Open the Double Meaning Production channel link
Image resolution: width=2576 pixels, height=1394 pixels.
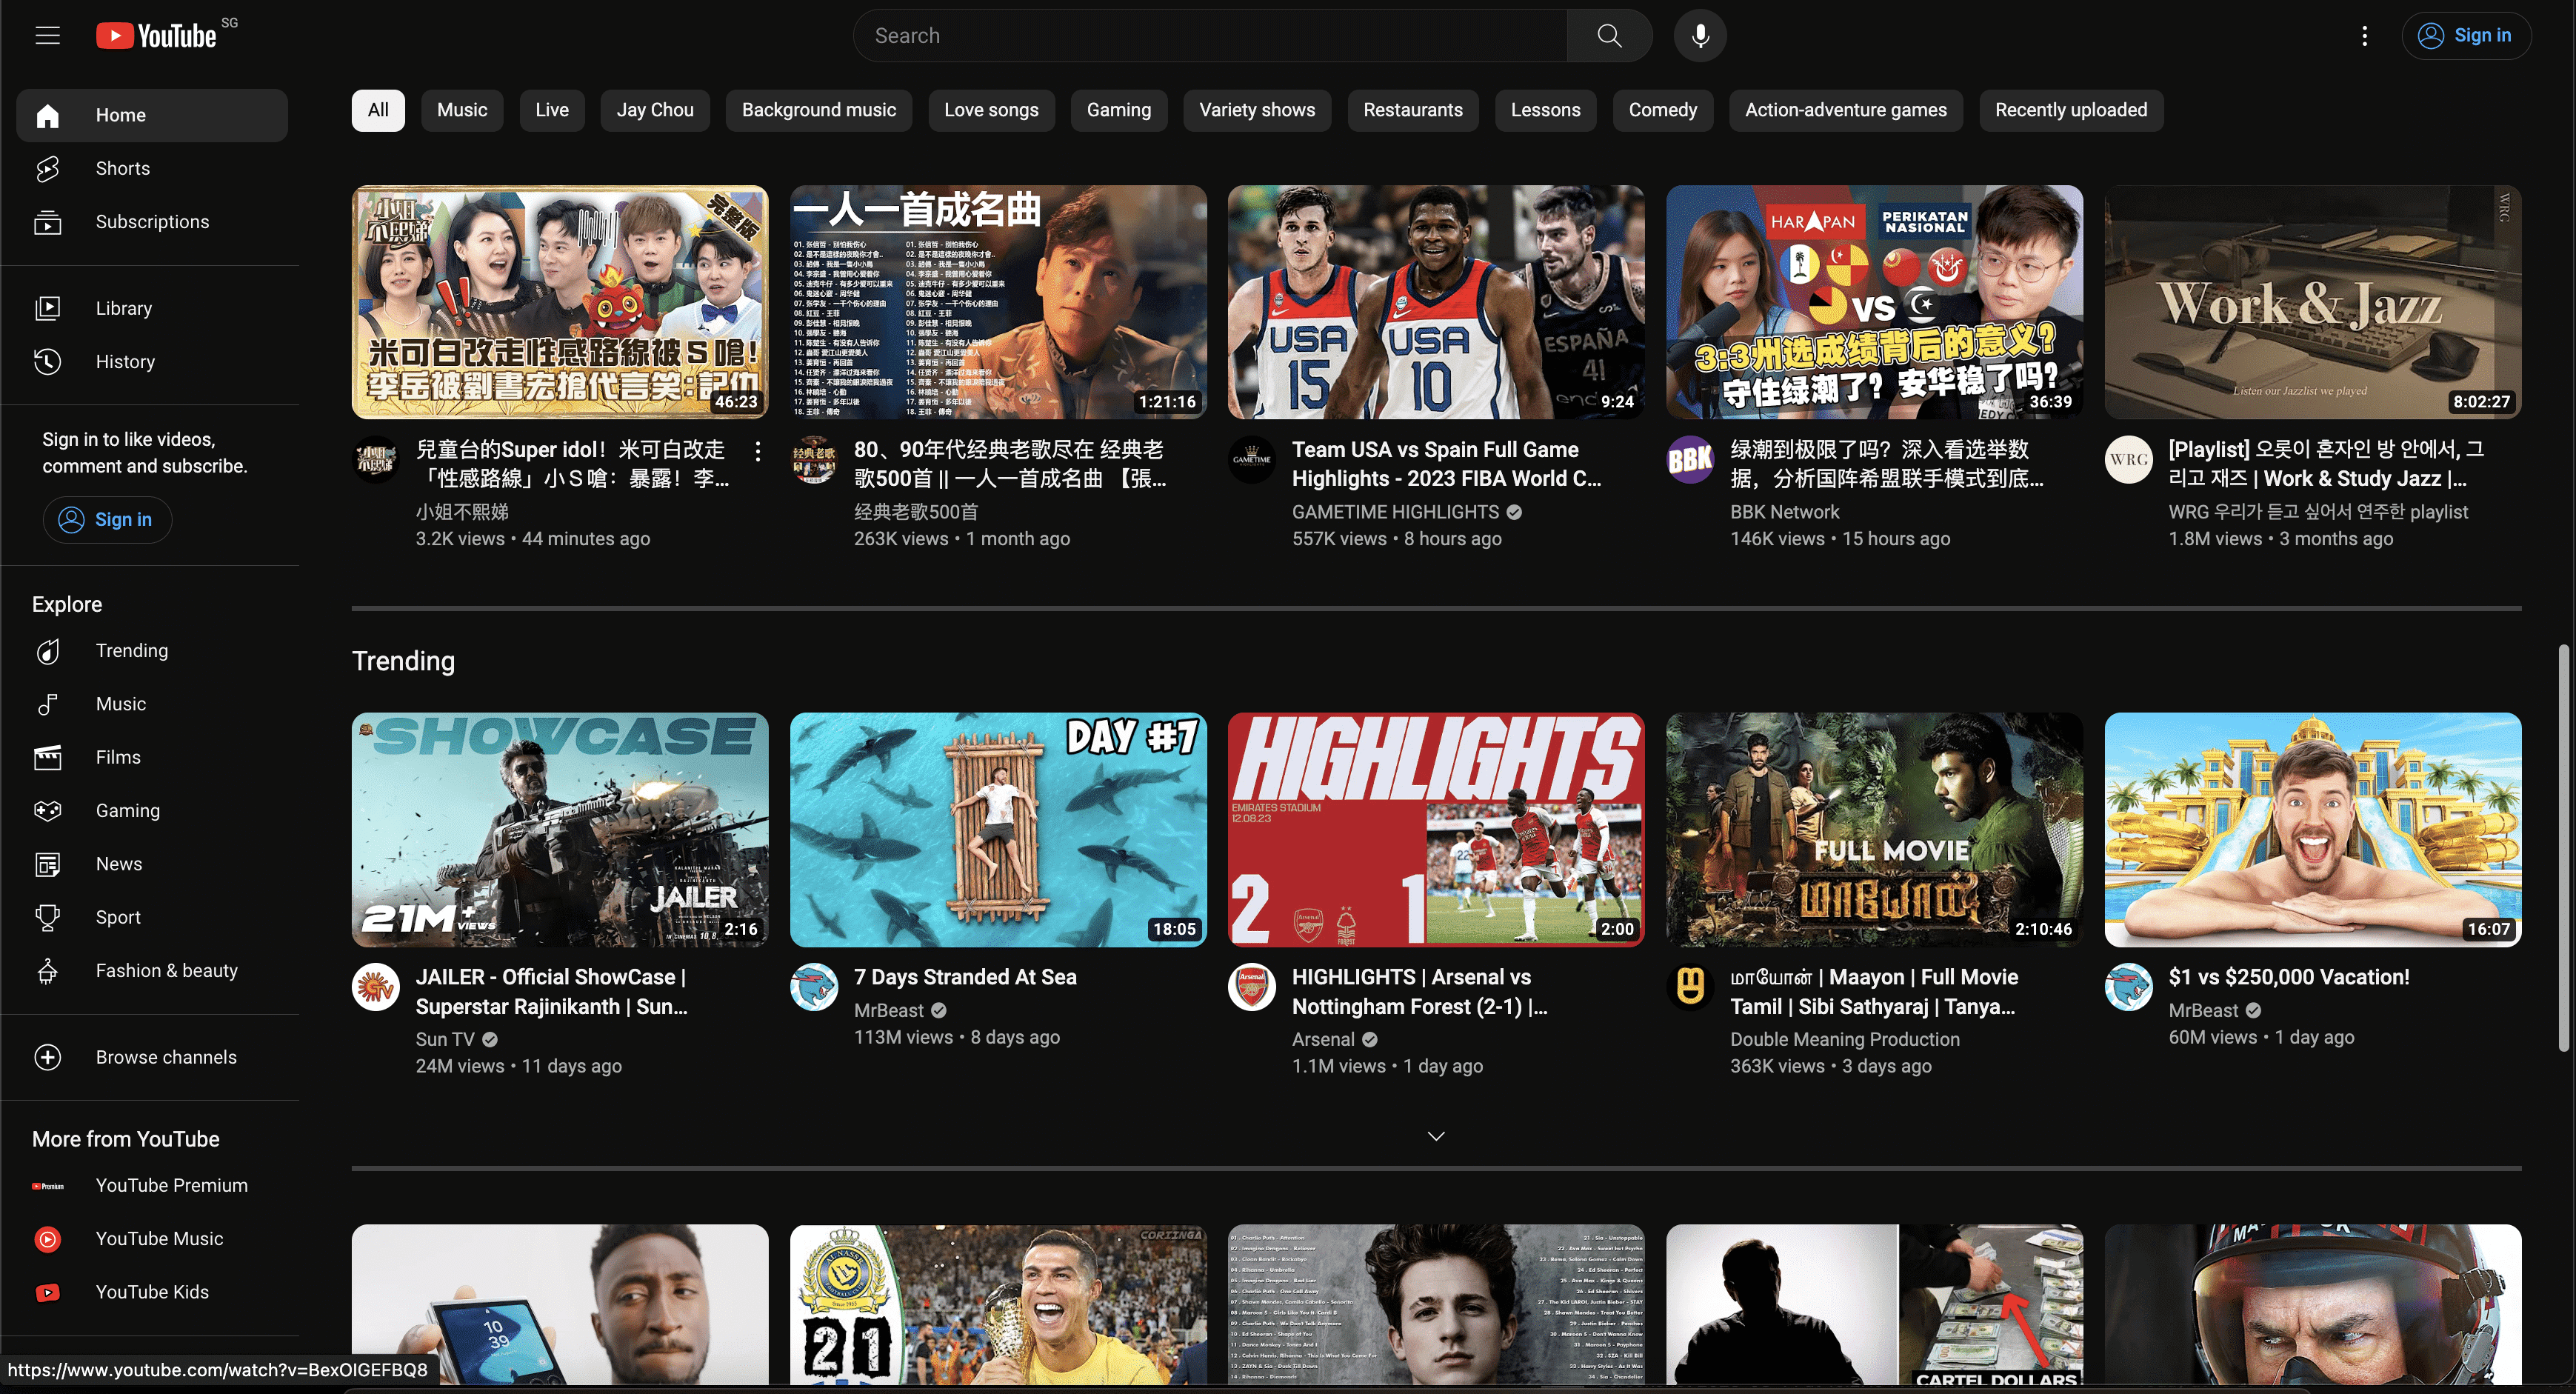[1845, 1039]
